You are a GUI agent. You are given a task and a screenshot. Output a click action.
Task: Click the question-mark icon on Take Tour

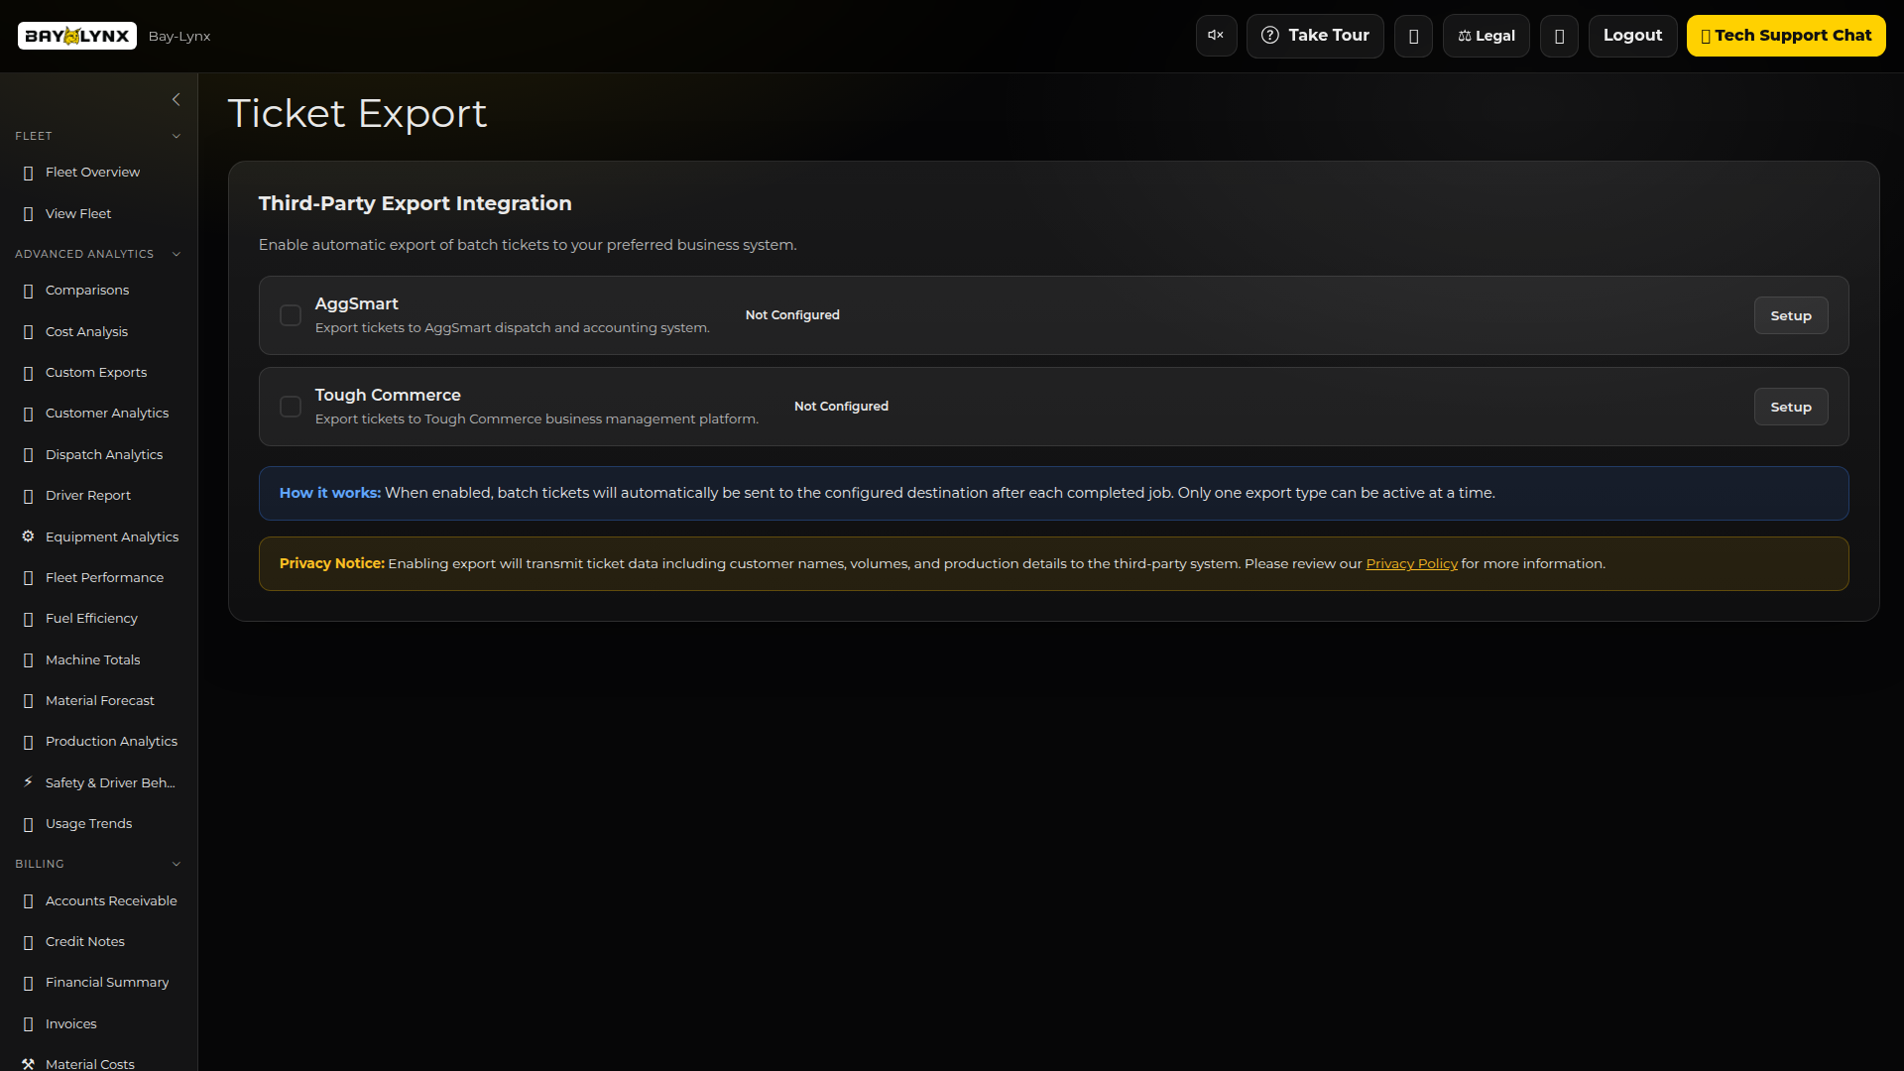[1270, 35]
